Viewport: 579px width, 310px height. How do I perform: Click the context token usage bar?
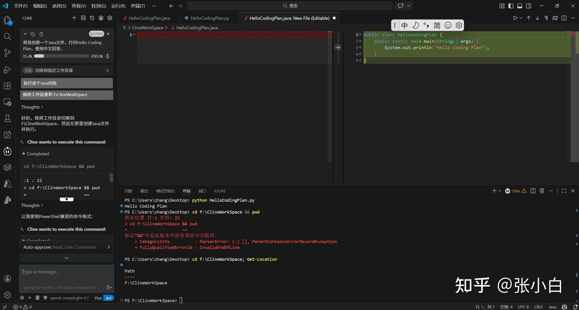[62, 56]
